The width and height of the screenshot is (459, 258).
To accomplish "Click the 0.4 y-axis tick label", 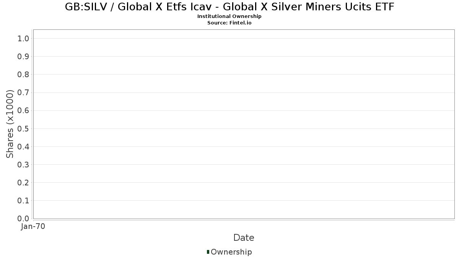I will [x=23, y=146].
